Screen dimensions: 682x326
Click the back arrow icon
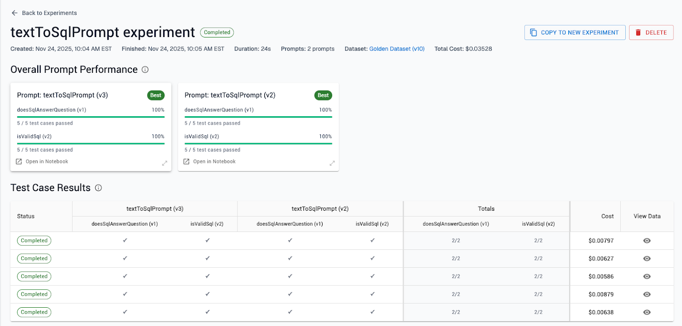[14, 13]
